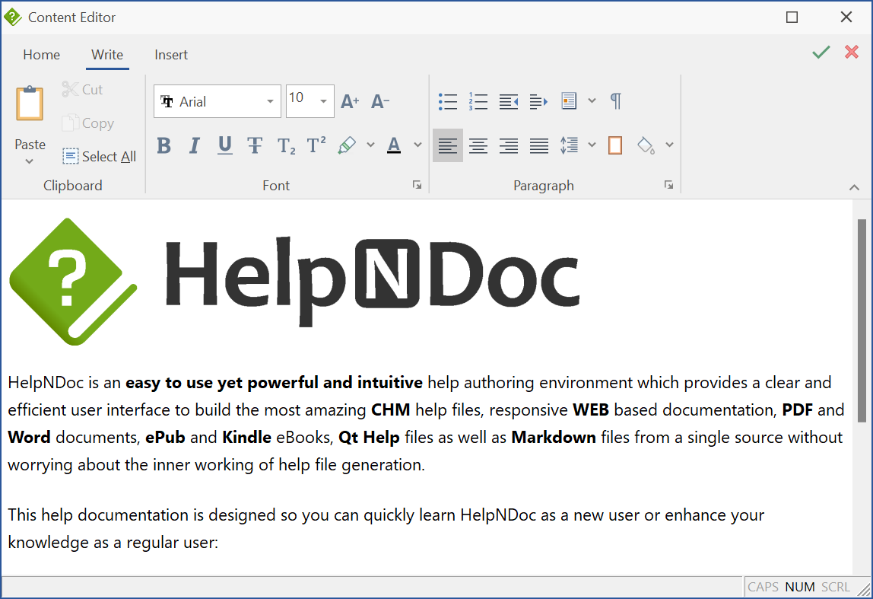This screenshot has width=873, height=599.
Task: Increase paragraph indent
Action: 538,101
